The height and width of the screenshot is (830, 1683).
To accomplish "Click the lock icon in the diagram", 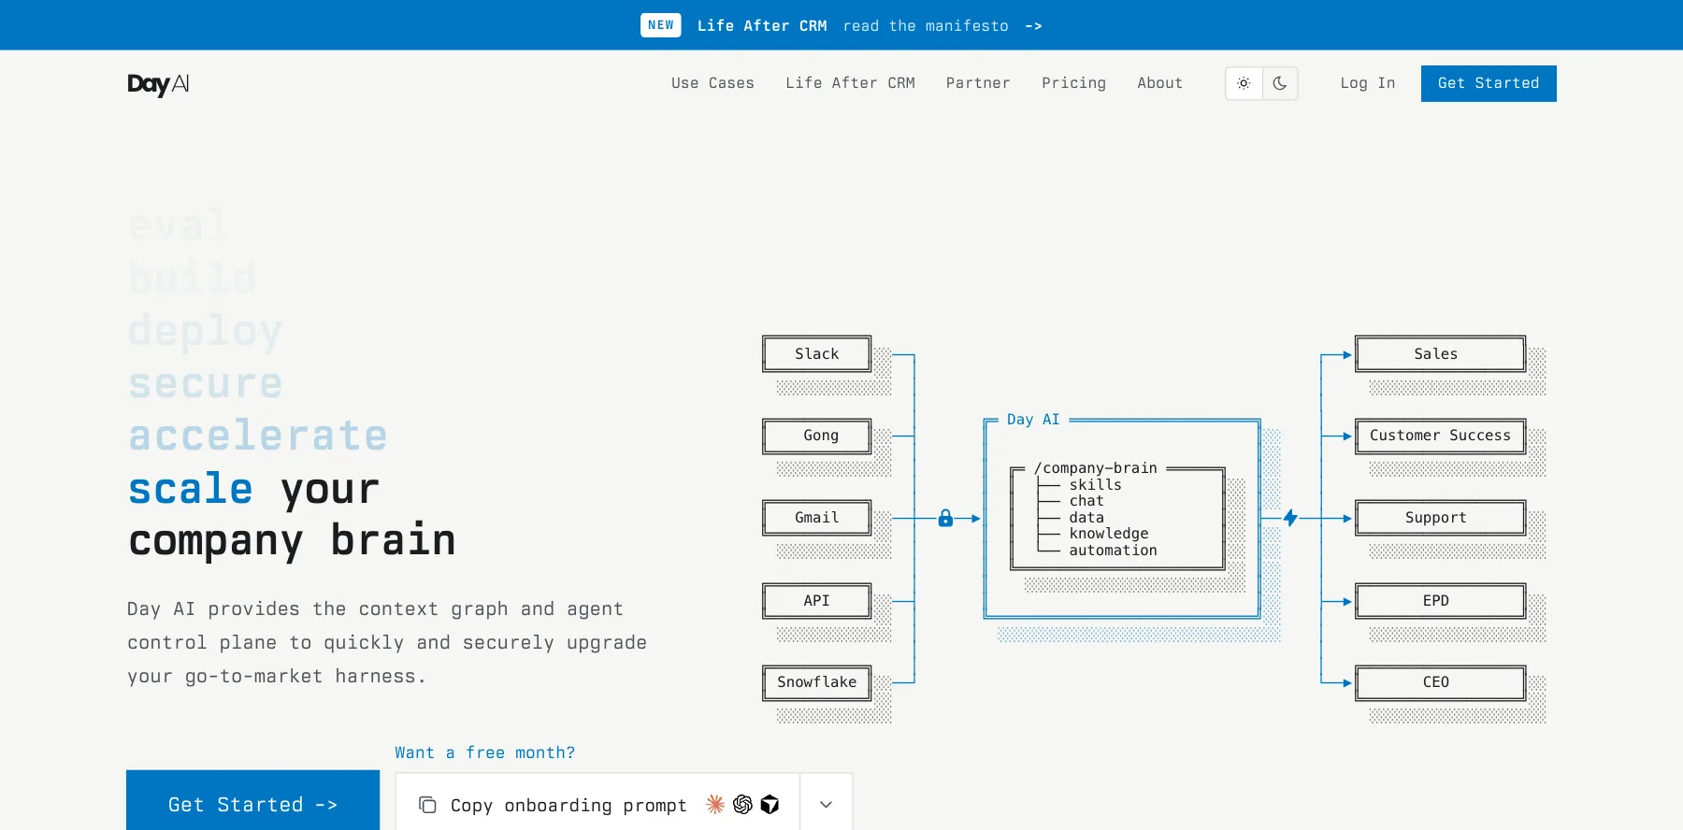I will (945, 518).
